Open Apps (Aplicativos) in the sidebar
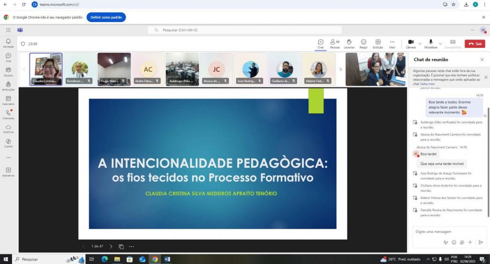Viewport: 490px width, 264px height. pos(9,172)
